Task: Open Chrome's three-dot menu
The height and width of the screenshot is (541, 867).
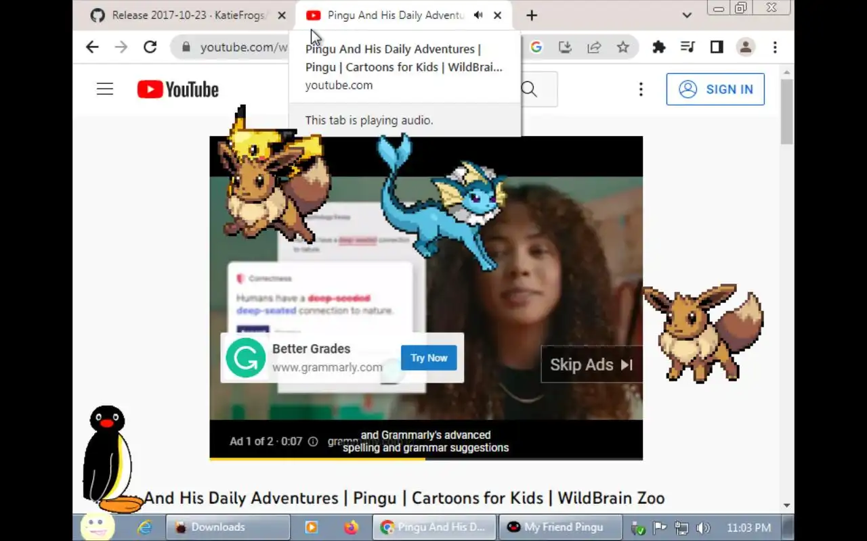Action: point(775,47)
